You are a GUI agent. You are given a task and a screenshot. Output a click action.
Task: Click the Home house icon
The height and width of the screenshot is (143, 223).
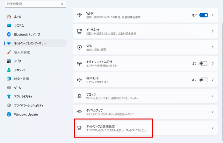point(9,17)
